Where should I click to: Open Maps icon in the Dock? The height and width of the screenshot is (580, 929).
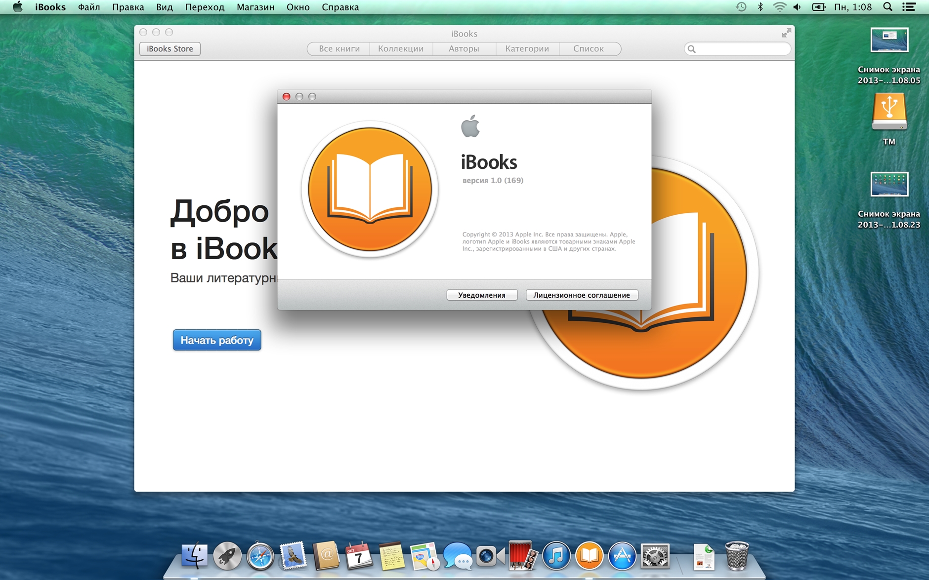tap(424, 556)
